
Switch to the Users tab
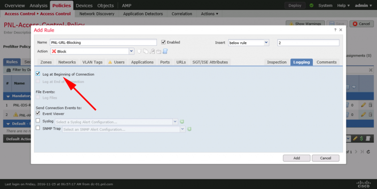point(116,62)
